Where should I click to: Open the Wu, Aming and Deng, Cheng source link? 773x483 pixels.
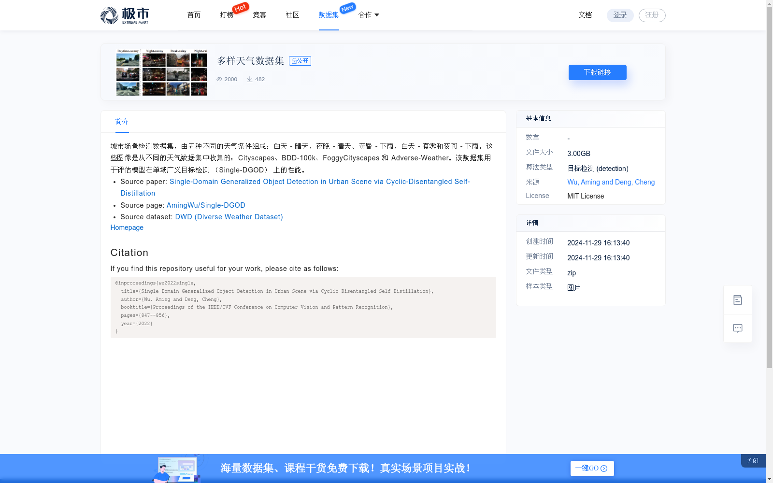coord(611,182)
